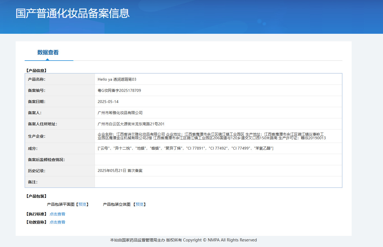Viewport: 383px width, 247px height.
Task: Click the 成分 row label
Action: (32, 148)
